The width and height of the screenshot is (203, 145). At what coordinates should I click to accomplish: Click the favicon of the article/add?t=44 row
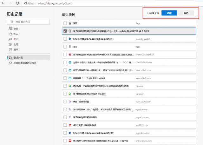70,39
